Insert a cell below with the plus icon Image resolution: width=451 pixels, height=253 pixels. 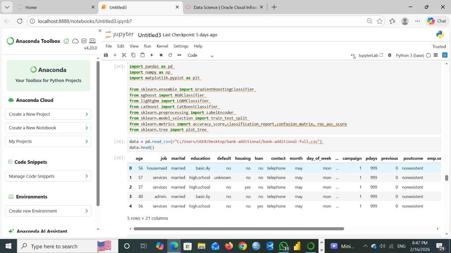pyautogui.click(x=115, y=55)
